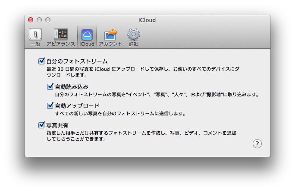Image resolution: width=295 pixels, height=191 pixels.
Task: Close the iCloud preferences window (red button)
Action: pos(31,20)
